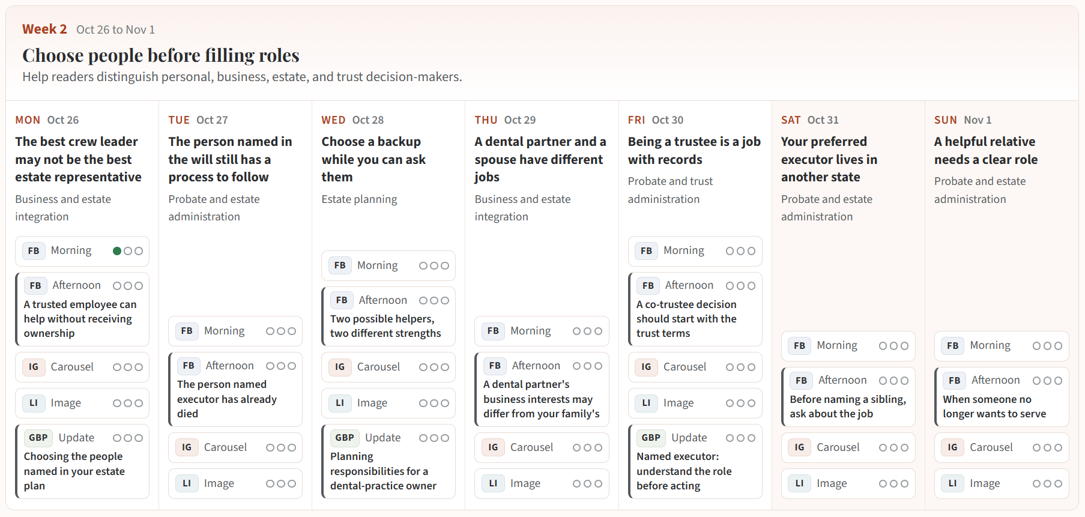
Task: Click "A dental partner's business interests" post title
Action: [542, 399]
